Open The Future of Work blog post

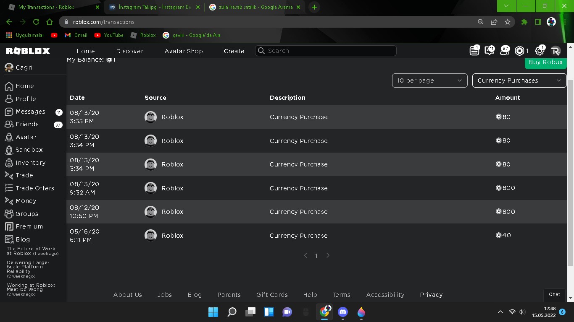32,251
